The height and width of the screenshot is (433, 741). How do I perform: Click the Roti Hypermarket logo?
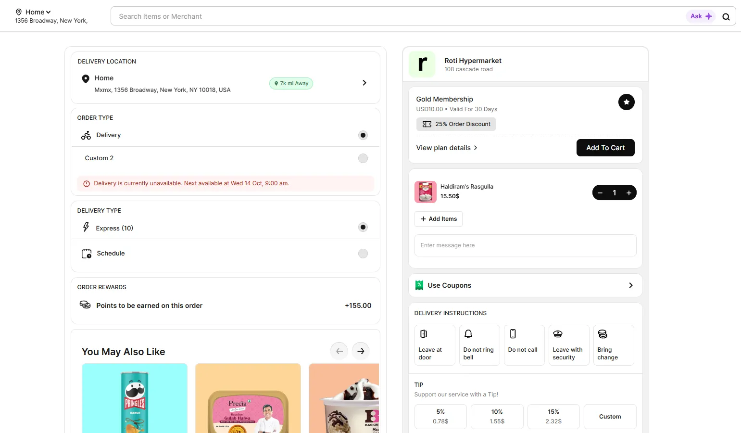(x=422, y=64)
